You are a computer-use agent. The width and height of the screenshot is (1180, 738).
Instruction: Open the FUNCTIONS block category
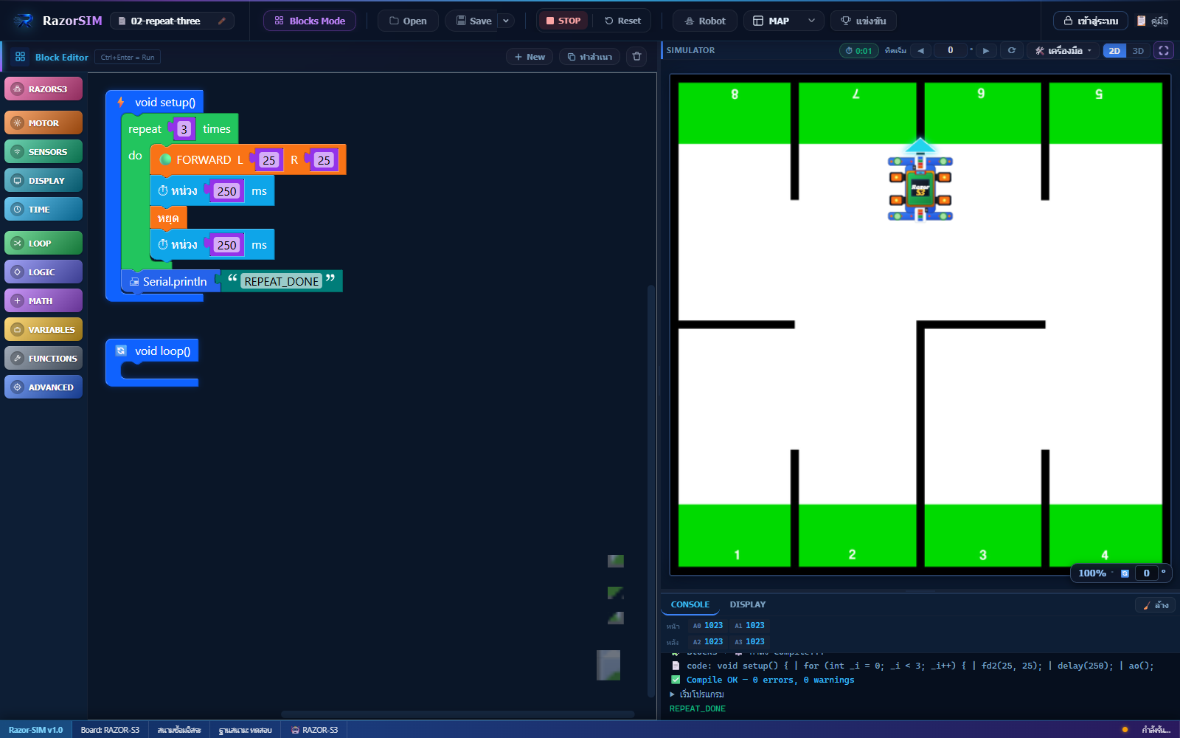coord(44,359)
